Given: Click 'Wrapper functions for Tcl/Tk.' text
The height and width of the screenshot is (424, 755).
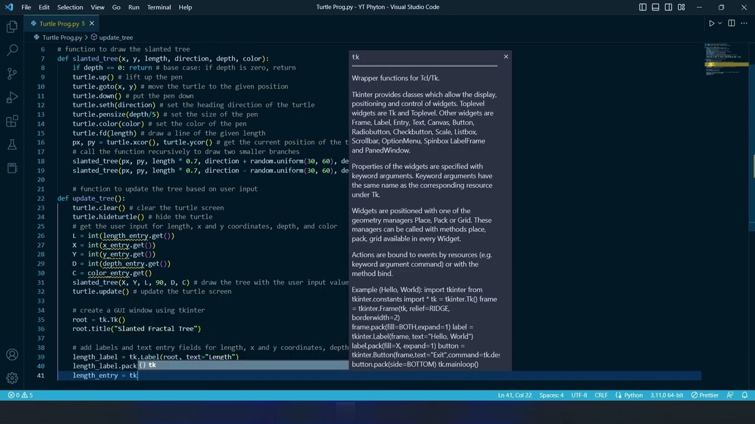Looking at the screenshot, I should (x=396, y=78).
